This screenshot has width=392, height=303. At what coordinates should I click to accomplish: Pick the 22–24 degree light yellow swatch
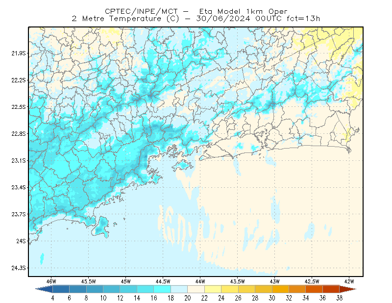pos(213,289)
